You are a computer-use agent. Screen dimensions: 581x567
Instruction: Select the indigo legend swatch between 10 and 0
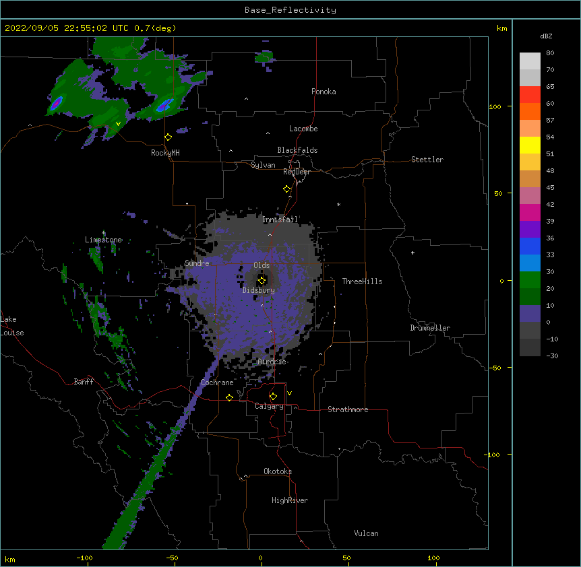click(530, 314)
